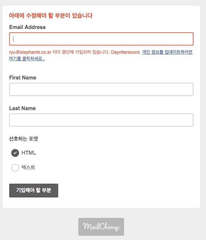Submit form with 가입해야 할 부분 button
Image resolution: width=206 pixels, height=240 pixels.
[34, 191]
